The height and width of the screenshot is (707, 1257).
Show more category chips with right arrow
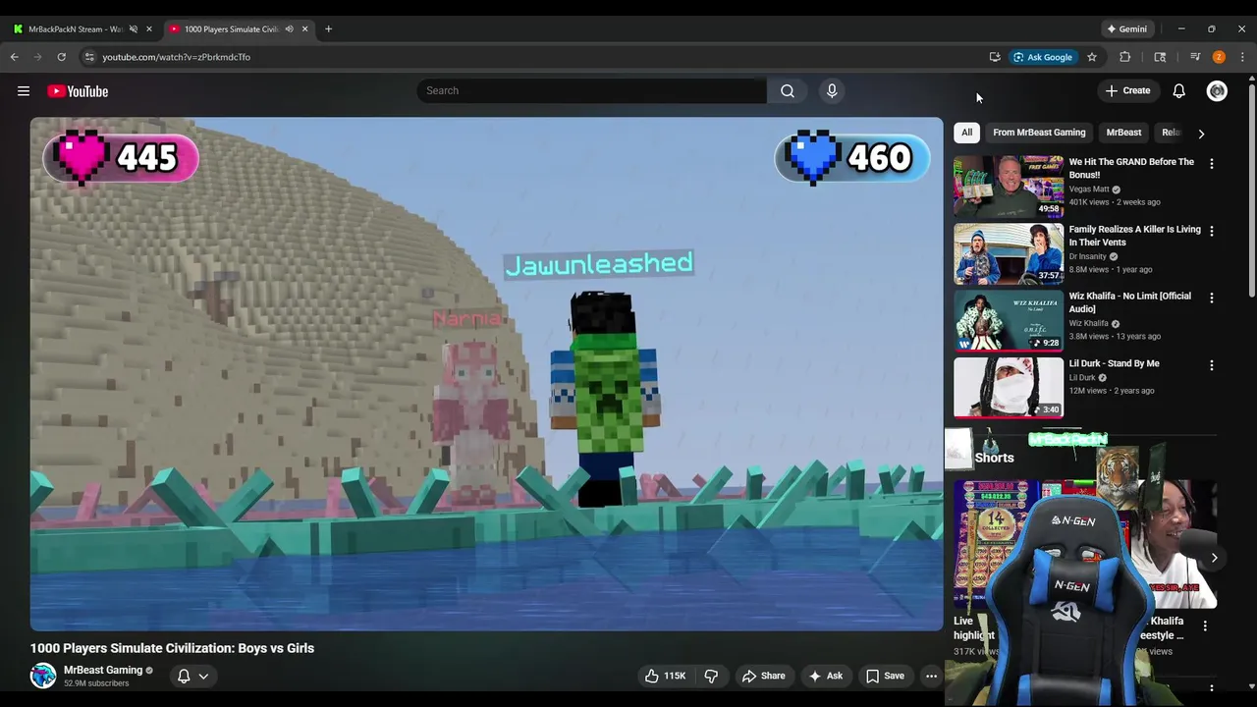(x=1201, y=133)
